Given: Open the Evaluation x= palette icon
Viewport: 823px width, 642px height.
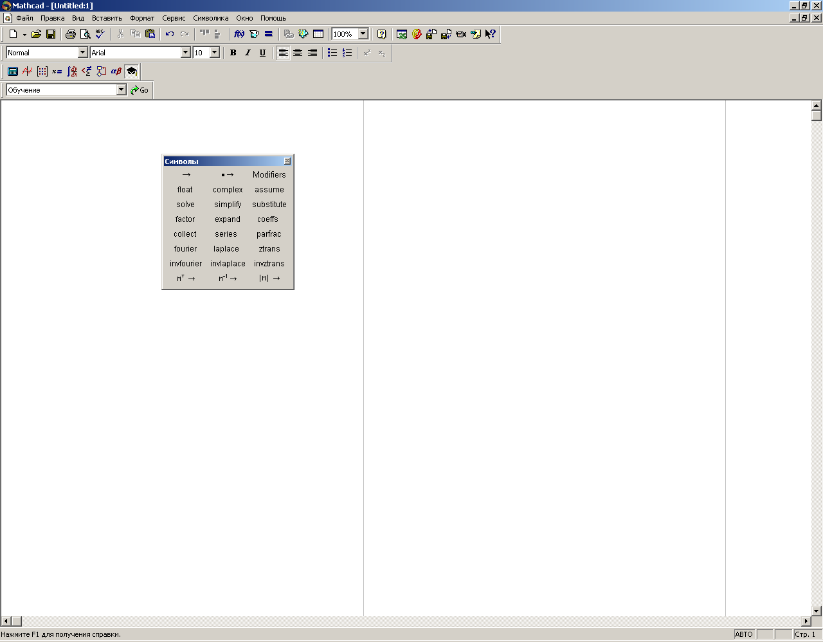Looking at the screenshot, I should click(x=57, y=71).
